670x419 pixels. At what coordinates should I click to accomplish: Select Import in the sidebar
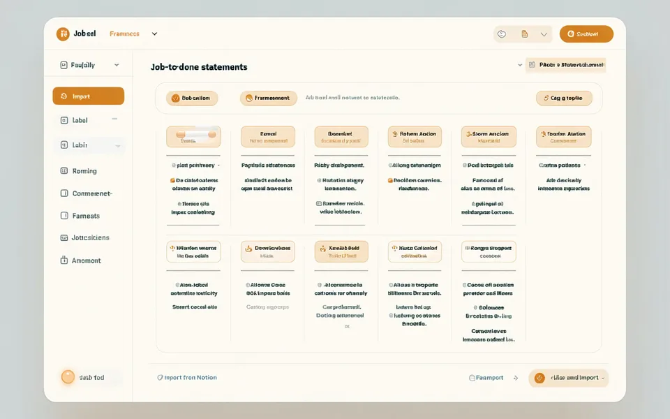tap(89, 96)
